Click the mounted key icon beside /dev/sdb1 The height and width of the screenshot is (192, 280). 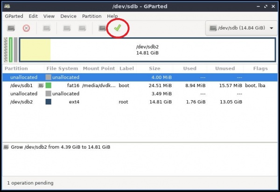pos(41,86)
